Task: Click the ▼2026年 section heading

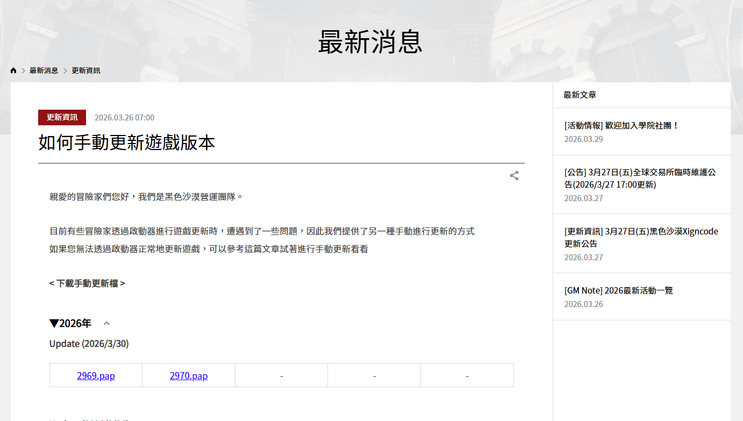Action: (70, 323)
